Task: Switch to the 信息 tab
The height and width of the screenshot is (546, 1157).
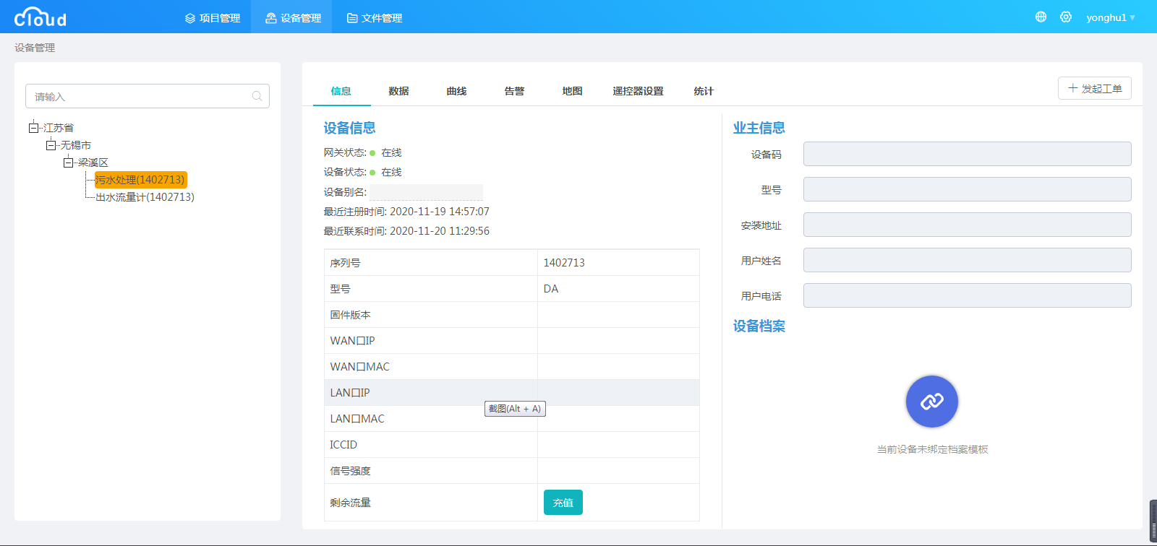Action: click(341, 91)
